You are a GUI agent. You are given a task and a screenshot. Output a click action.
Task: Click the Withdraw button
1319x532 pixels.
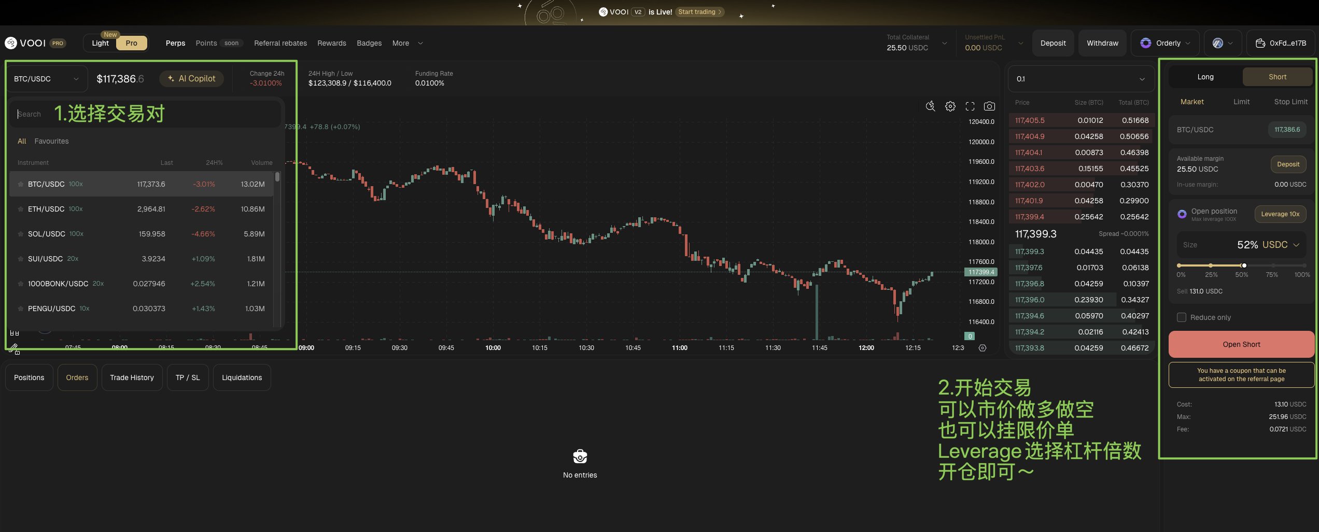[1102, 43]
